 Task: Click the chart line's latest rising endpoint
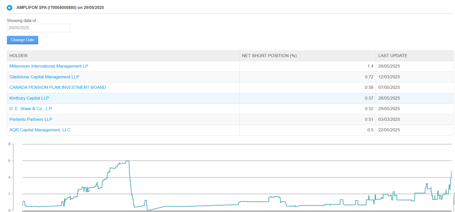pyautogui.click(x=451, y=171)
